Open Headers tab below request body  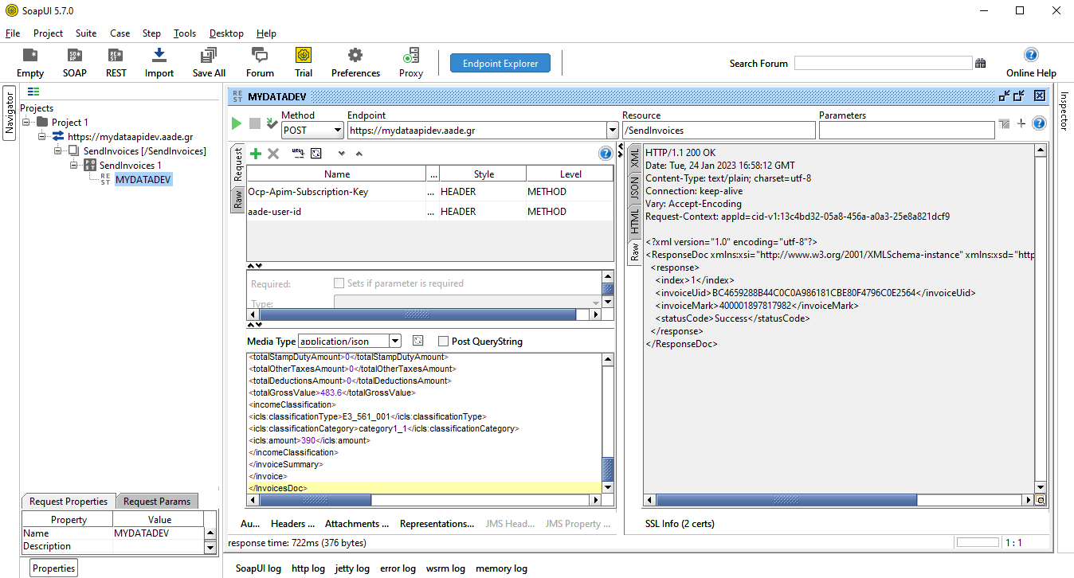pyautogui.click(x=292, y=523)
